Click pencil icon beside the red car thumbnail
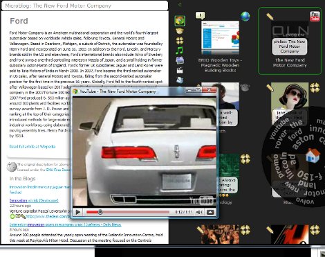The image size is (325, 257). (x=270, y=229)
